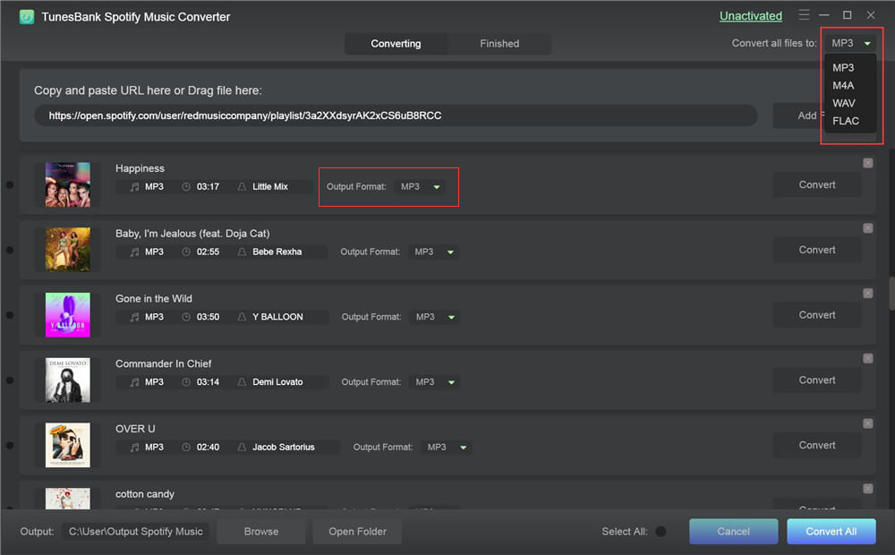Remove Commander In Chief with X icon
Image resolution: width=895 pixels, height=555 pixels.
867,358
